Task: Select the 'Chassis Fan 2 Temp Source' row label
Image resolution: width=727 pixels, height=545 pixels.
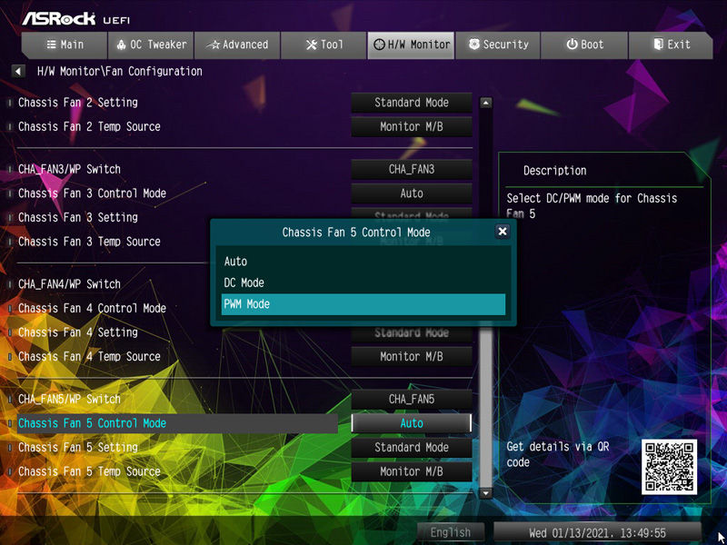Action: [x=89, y=126]
